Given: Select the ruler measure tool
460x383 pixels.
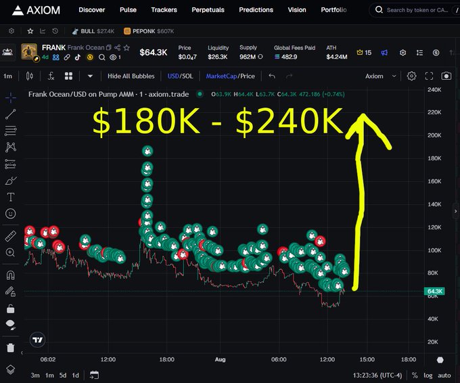Looking at the screenshot, I should [11, 236].
